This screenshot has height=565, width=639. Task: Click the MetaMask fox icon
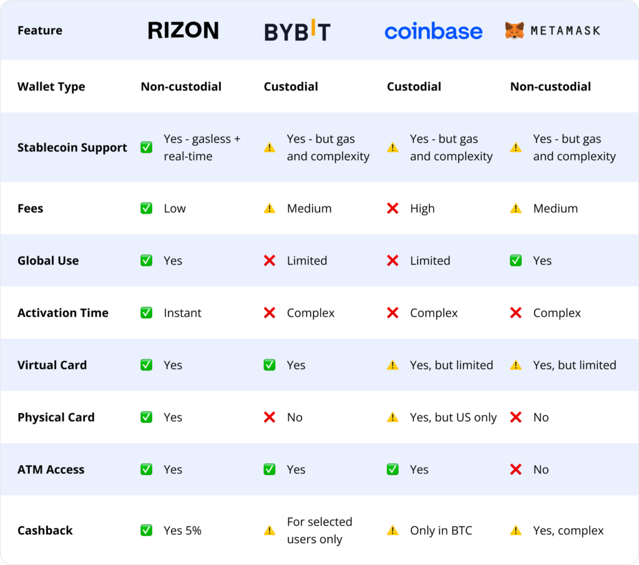515,31
